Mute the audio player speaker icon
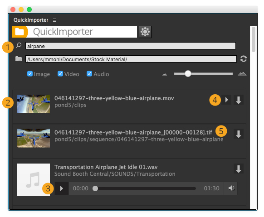Screen dimensions: 264x217 [x=231, y=188]
